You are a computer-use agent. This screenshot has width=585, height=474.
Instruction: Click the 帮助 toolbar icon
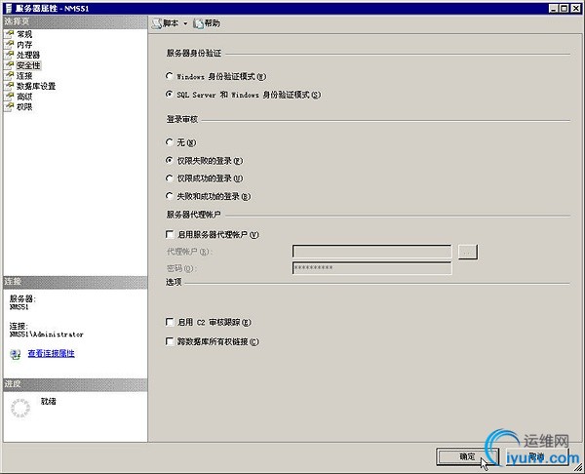point(198,23)
